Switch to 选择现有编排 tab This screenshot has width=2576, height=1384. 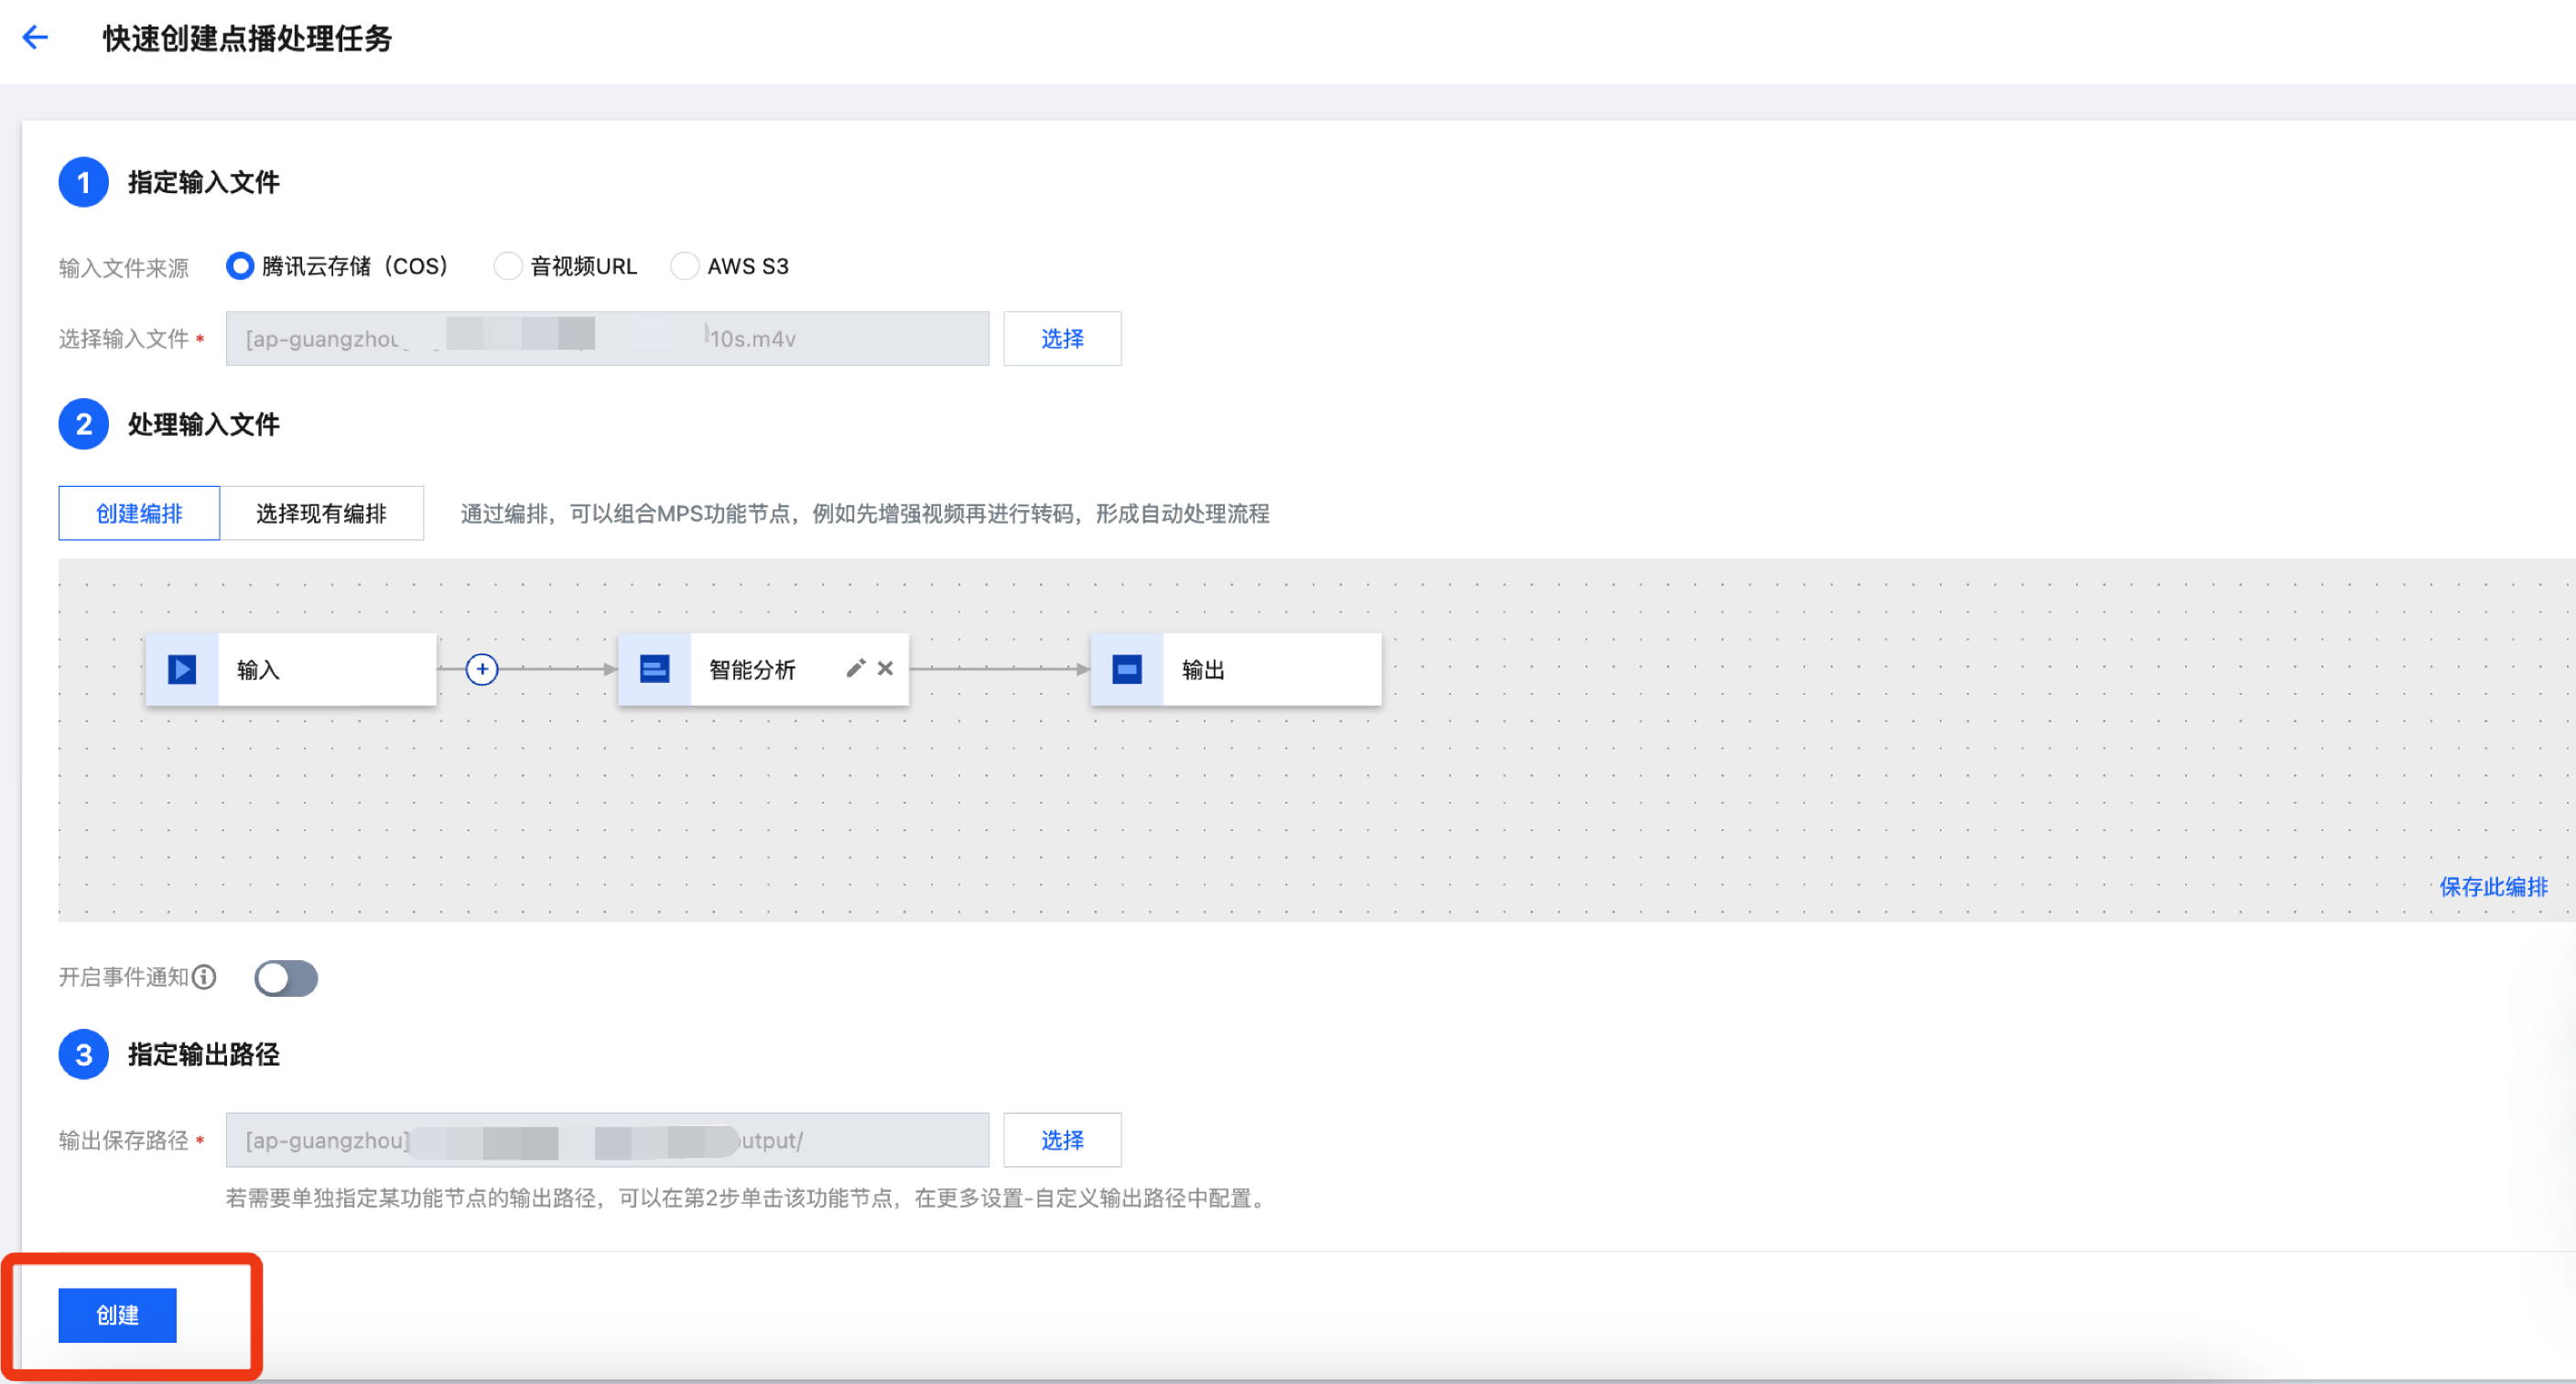tap(321, 513)
